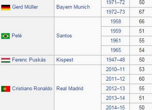
Task: Follow the Real Madrid club link
Action: point(70,88)
